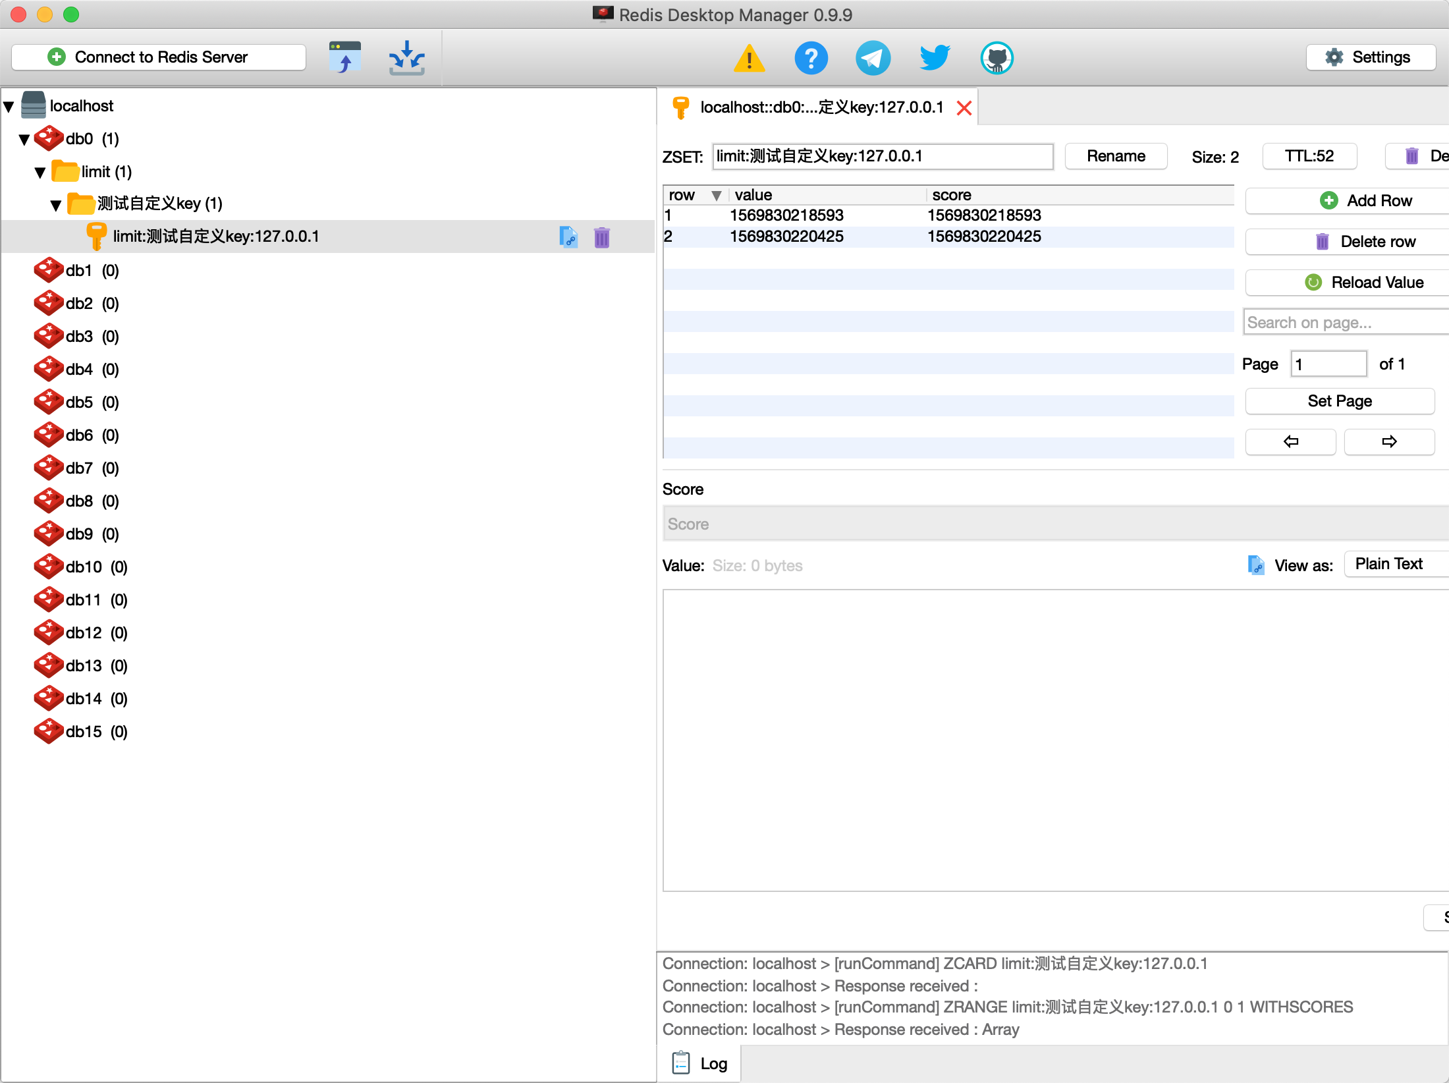Open the blue help question-mark icon

[x=811, y=58]
